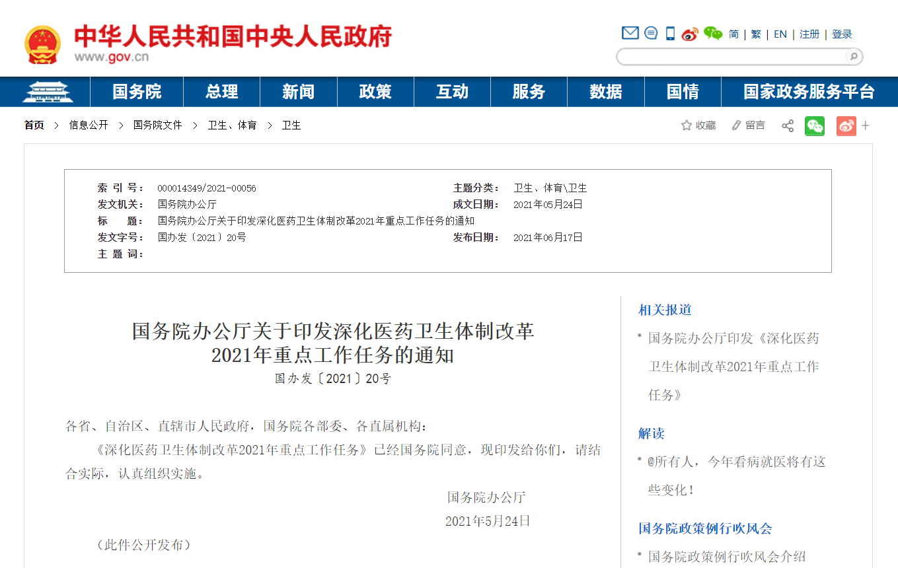Go to 国家政务服务平台 in navigation
This screenshot has height=568, width=898.
809,92
